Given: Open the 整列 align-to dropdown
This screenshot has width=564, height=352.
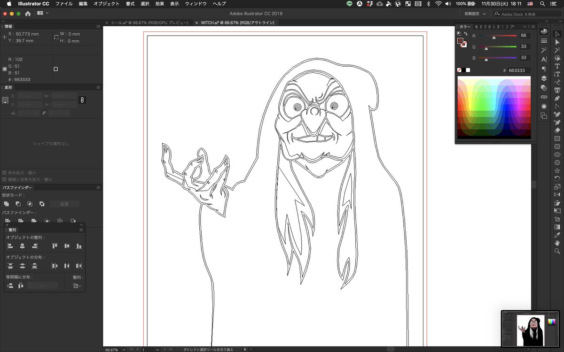Looking at the screenshot, I should 77,286.
